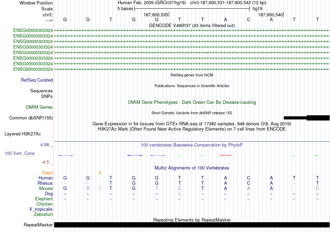Click the Layered H3K27Ac label
The image size is (330, 233).
pos(23,134)
